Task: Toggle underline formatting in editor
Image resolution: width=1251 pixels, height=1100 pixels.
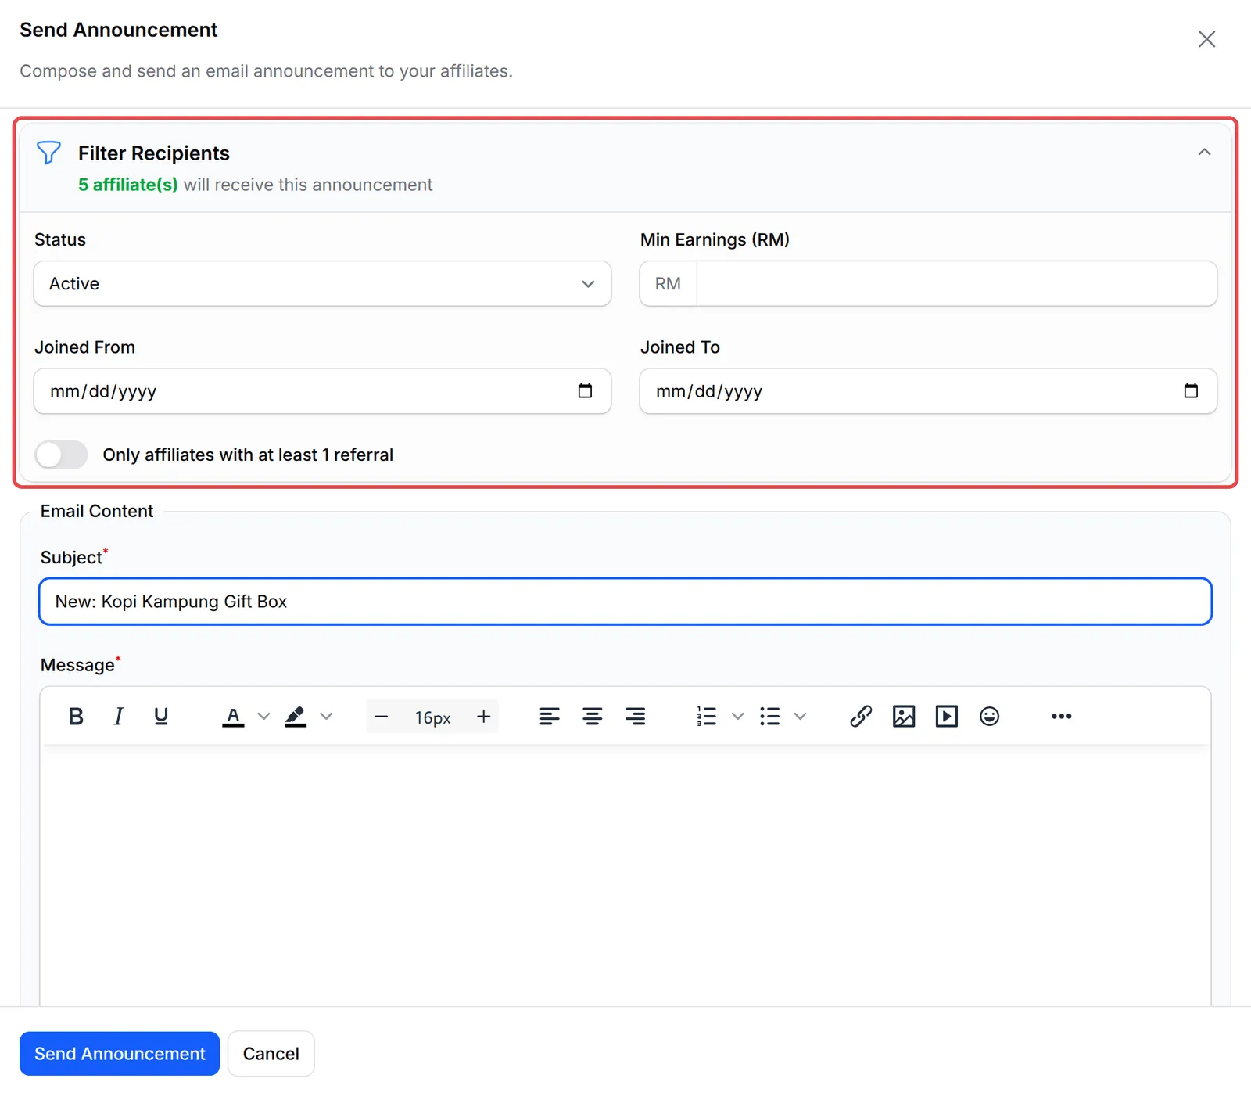Action: 161,716
